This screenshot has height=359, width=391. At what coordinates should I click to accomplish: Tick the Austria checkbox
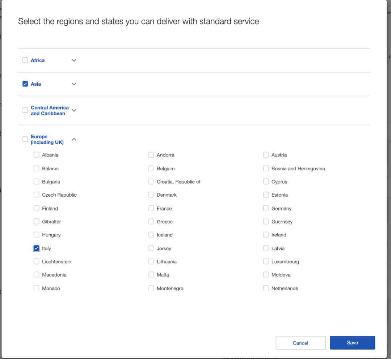click(x=266, y=155)
